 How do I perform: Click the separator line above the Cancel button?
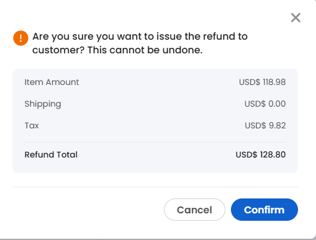pos(155,187)
